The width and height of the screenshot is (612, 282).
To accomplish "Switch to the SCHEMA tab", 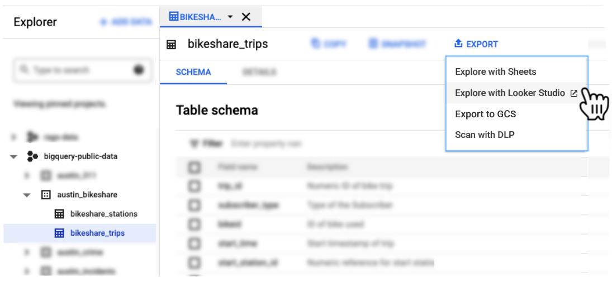I will click(193, 73).
